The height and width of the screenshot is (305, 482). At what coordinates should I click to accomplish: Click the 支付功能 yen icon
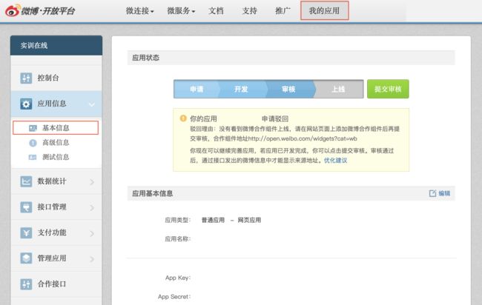click(x=26, y=233)
